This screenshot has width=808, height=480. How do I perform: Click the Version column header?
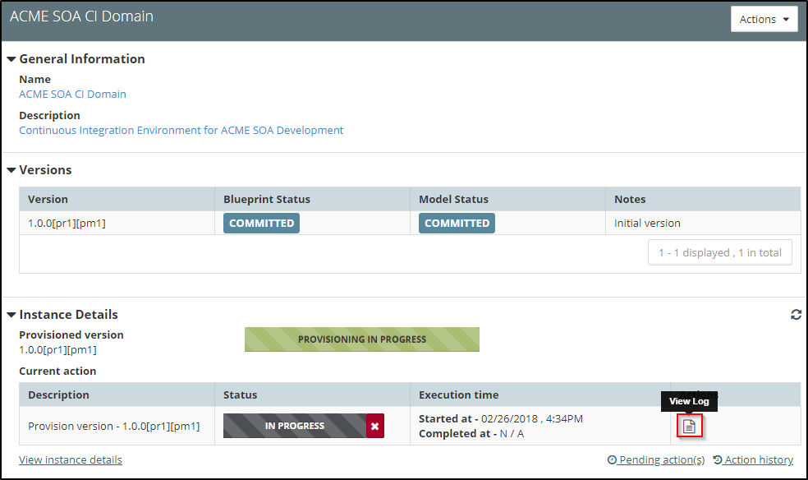click(x=48, y=199)
